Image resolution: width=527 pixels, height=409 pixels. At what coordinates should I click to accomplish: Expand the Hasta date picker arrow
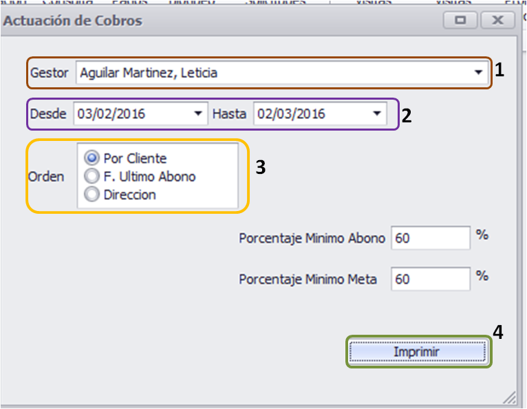click(377, 114)
